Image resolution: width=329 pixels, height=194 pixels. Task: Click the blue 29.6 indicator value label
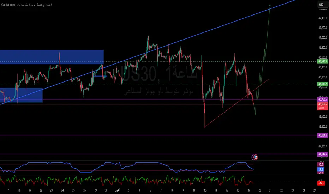coord(321,169)
